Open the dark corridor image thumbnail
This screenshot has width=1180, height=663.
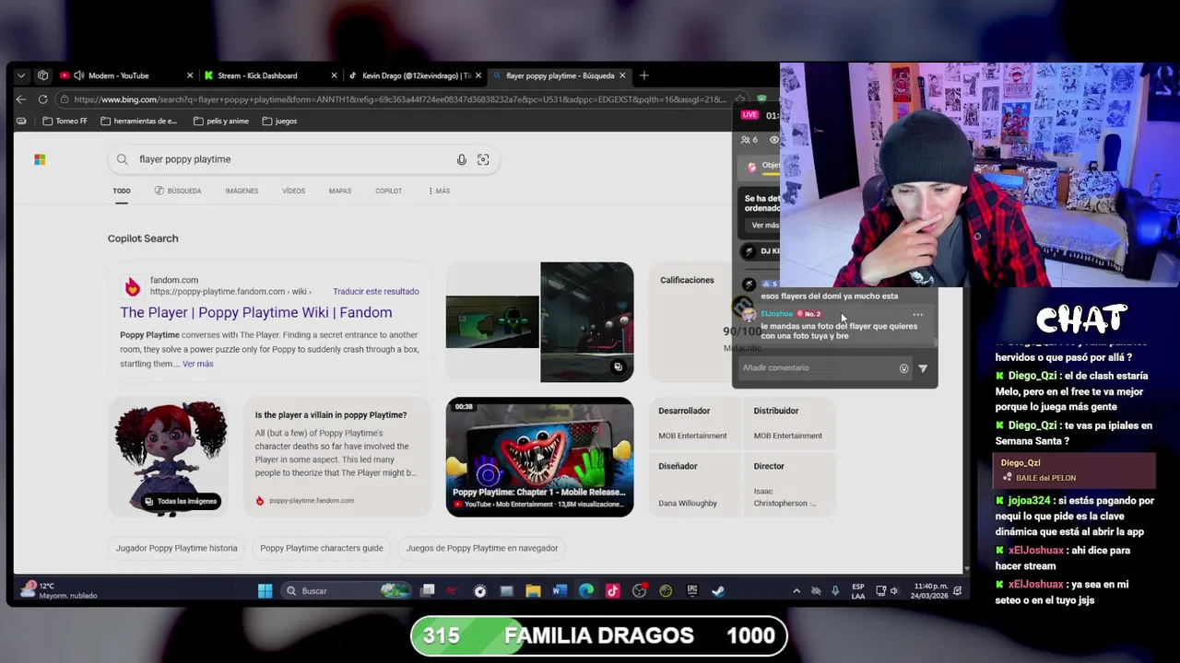(x=587, y=322)
